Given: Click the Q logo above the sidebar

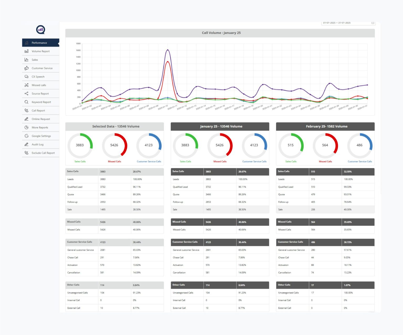Looking at the screenshot, I should point(40,30).
